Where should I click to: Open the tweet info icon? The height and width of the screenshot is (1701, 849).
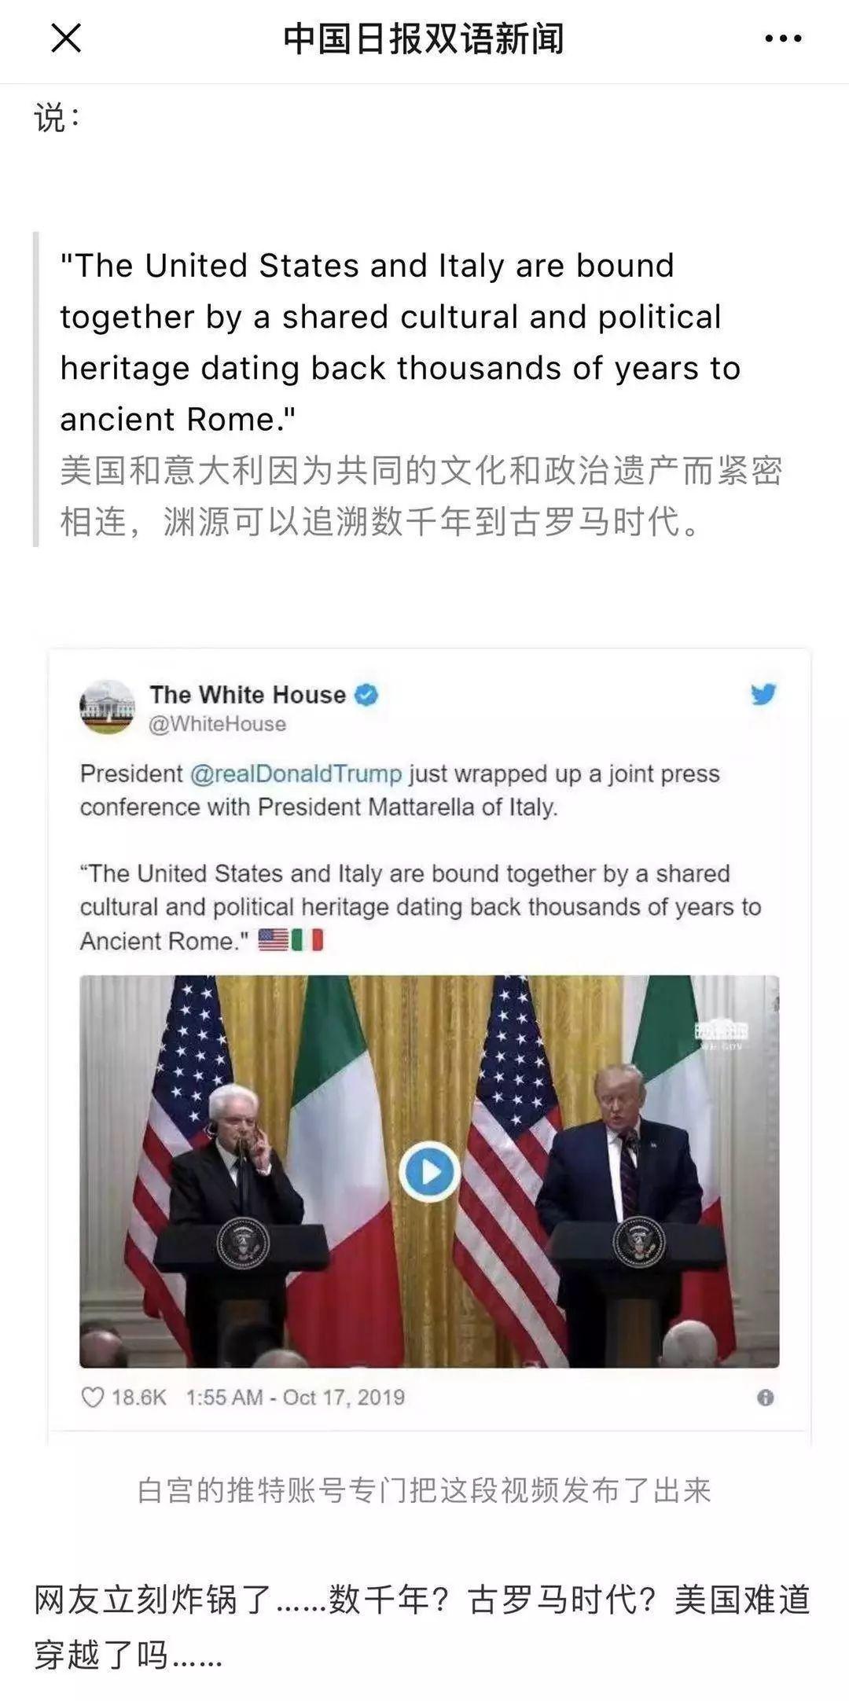(765, 1398)
